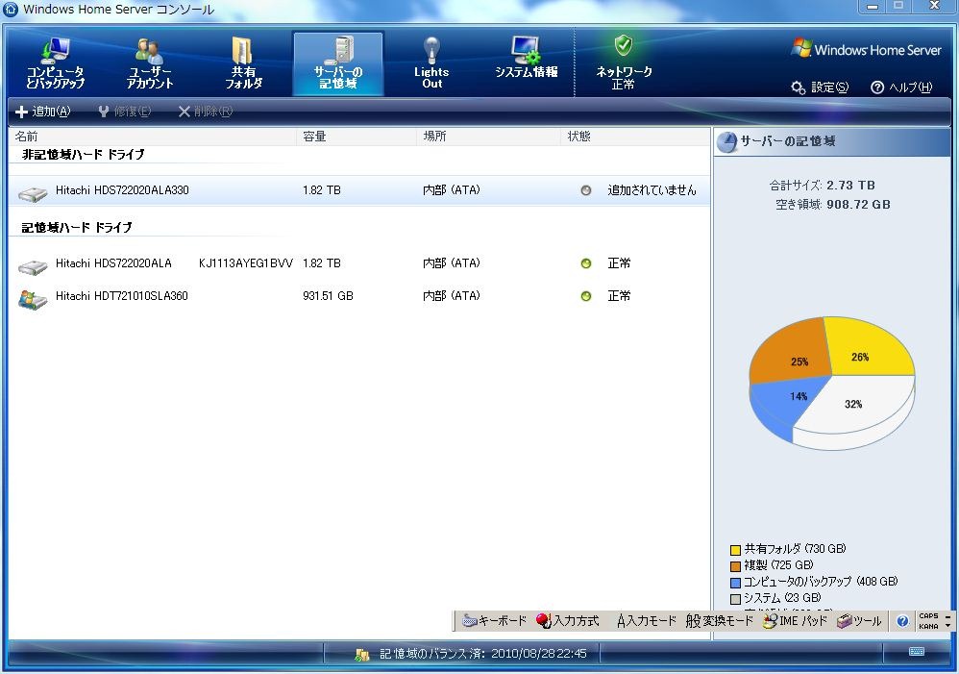Click the white 32% pie slice

(856, 407)
